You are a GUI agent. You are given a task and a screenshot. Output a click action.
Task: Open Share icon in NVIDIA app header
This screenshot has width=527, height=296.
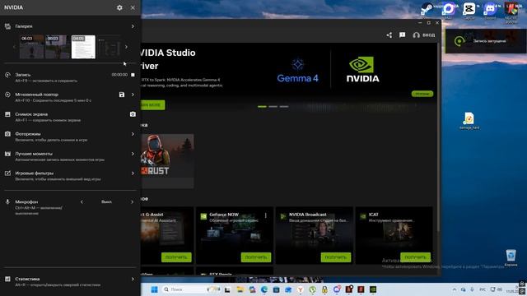(389, 35)
